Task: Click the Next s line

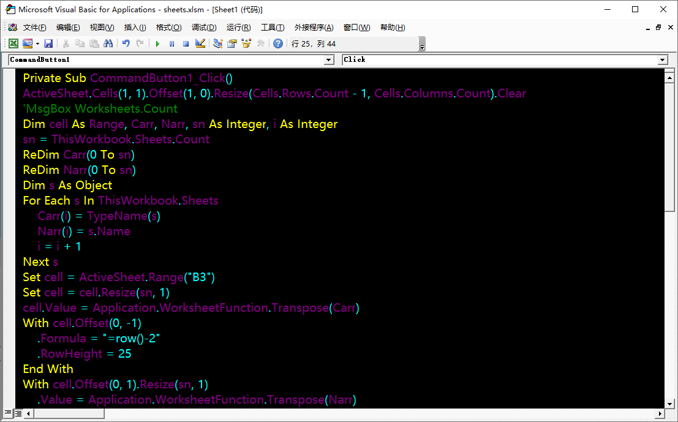Action: (40, 262)
